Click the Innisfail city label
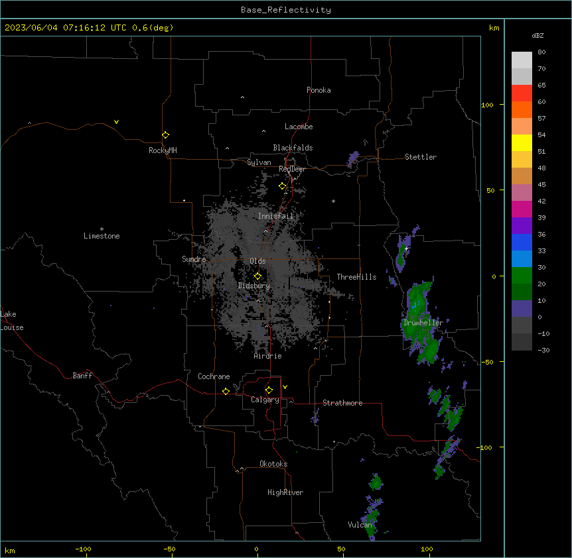 [275, 216]
